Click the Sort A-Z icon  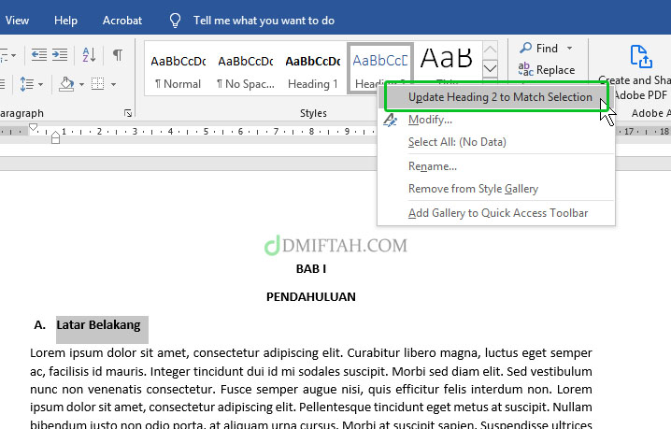point(89,55)
